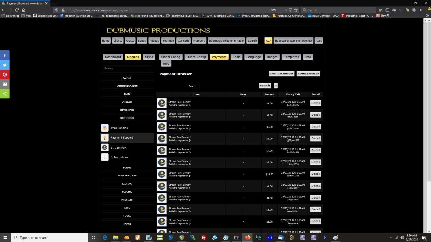Viewport: 431px width, 242px height.
Task: Open the Templates tab
Action: [291, 57]
